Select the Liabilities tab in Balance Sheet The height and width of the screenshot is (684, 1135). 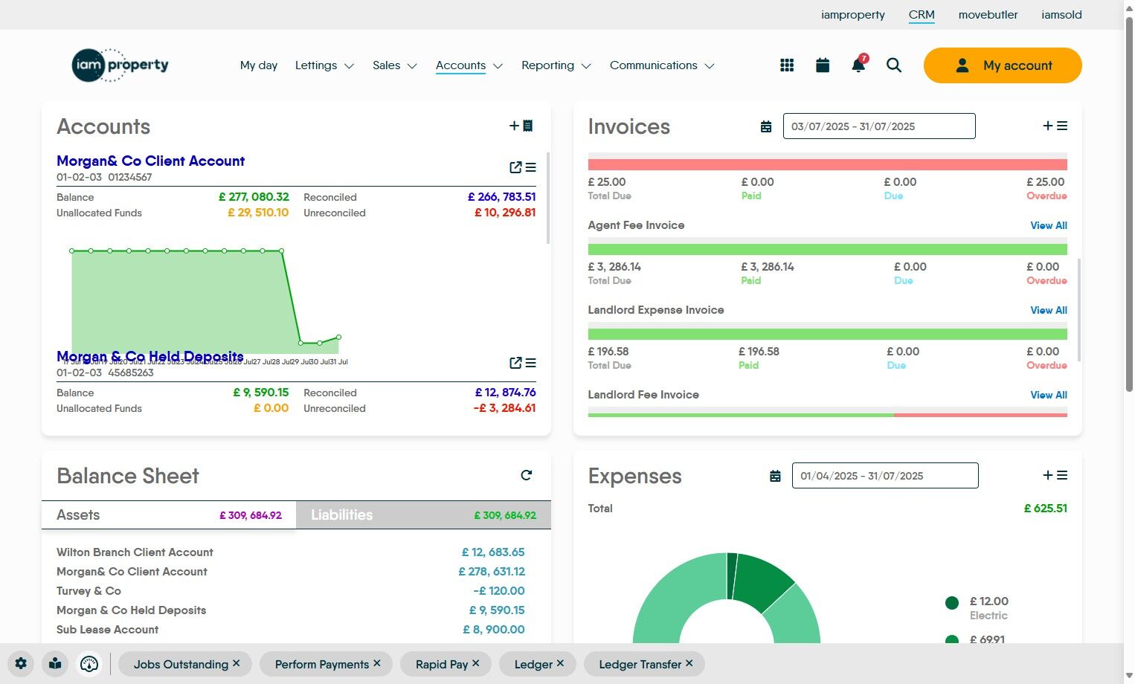coord(423,515)
